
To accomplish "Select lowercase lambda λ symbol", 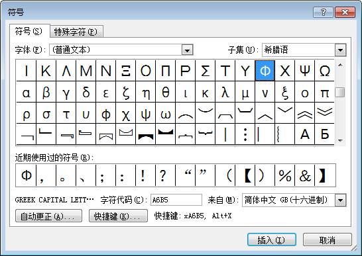I will pyautogui.click(x=225, y=92).
